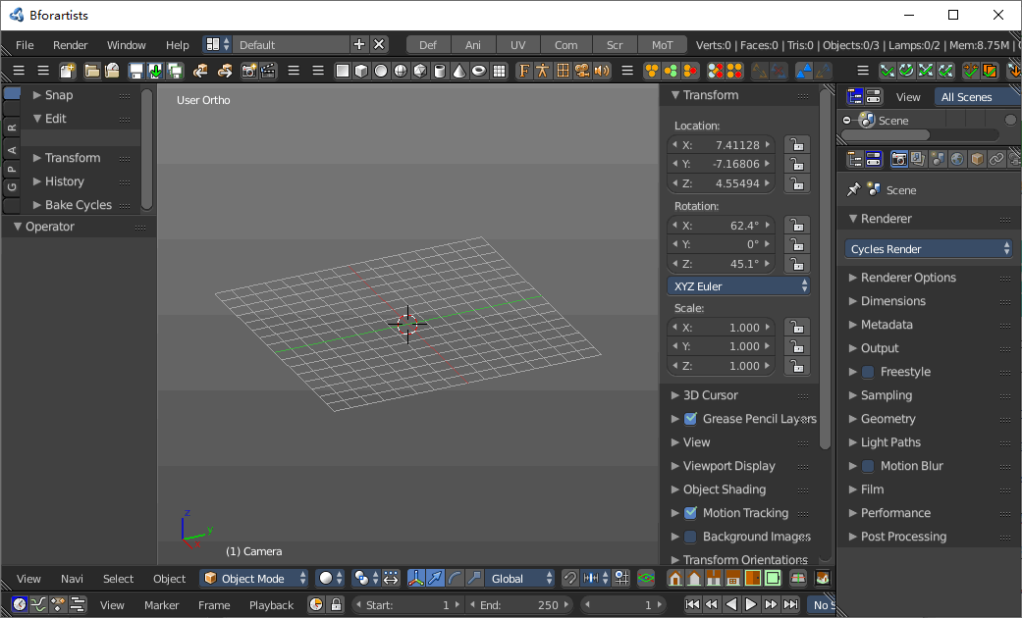Click the Save file floppy disk icon
The height and width of the screenshot is (618, 1022).
click(135, 71)
